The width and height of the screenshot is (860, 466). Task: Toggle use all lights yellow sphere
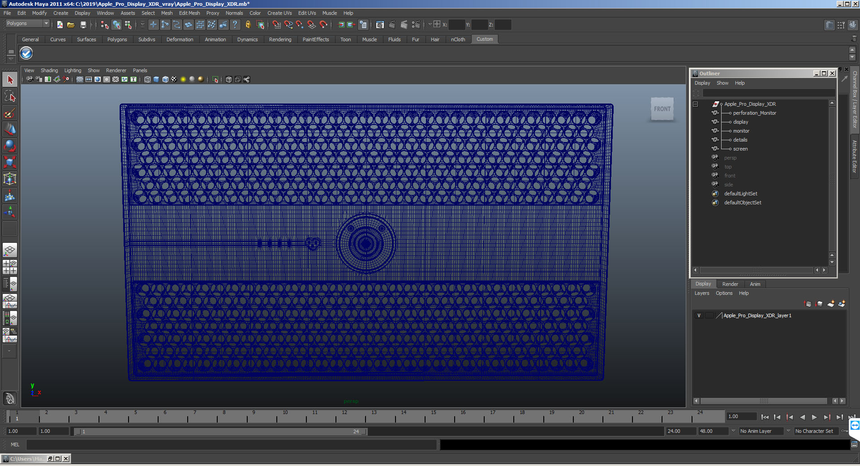pos(183,79)
